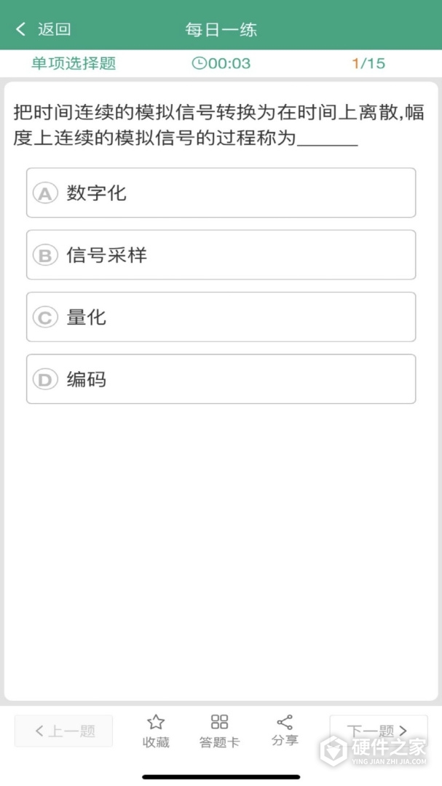The height and width of the screenshot is (786, 442).
Task: Click 下一题 to go to next question
Action: [378, 731]
